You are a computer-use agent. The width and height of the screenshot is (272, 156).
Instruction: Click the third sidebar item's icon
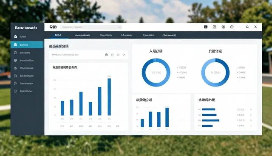tap(15, 53)
